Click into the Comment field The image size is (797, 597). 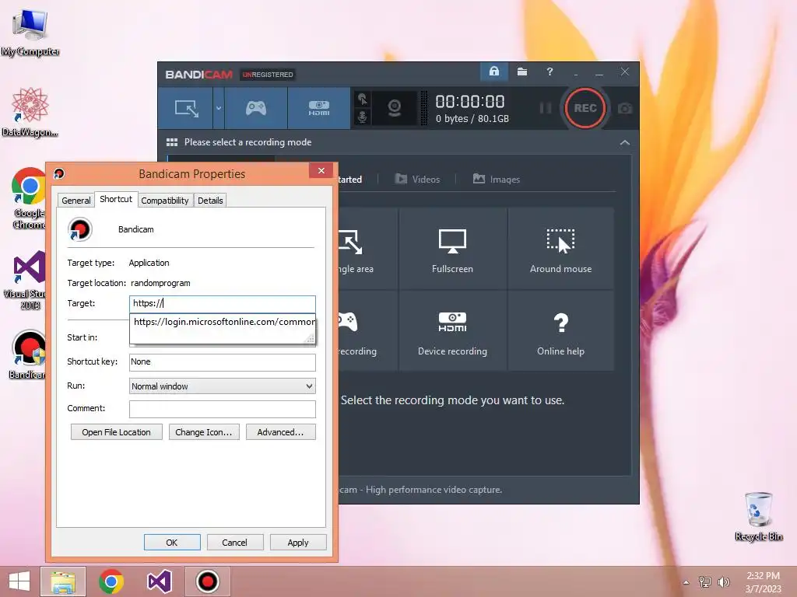click(x=222, y=409)
